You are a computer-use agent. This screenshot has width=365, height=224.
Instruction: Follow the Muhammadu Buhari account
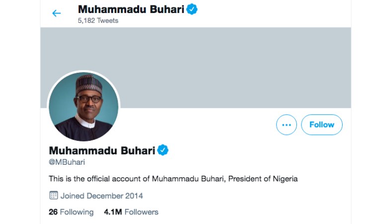[x=321, y=125]
